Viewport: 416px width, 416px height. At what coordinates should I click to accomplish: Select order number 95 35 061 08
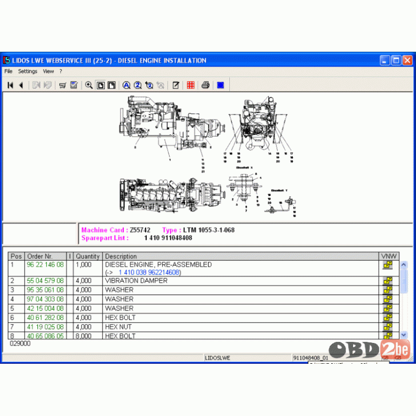point(45,290)
